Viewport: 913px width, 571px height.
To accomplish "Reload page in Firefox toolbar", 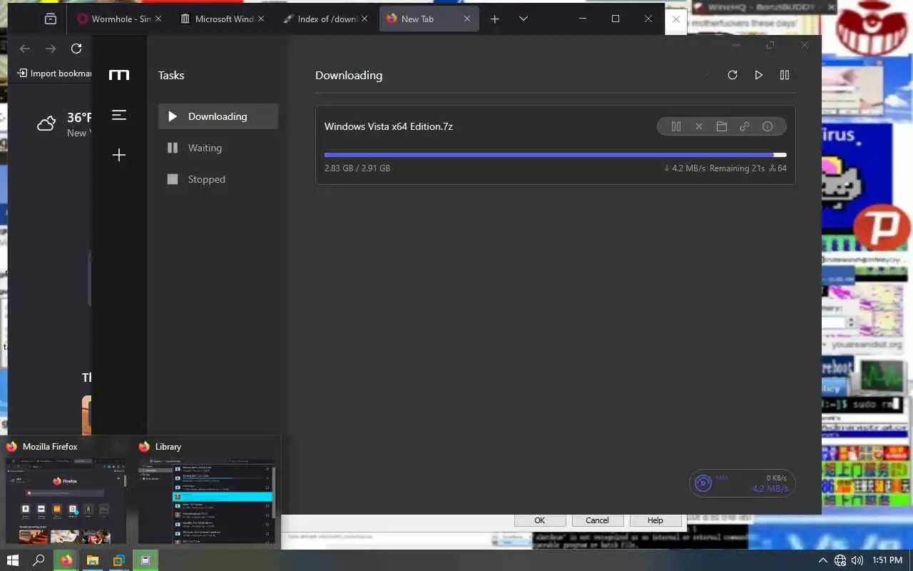I will (x=76, y=49).
